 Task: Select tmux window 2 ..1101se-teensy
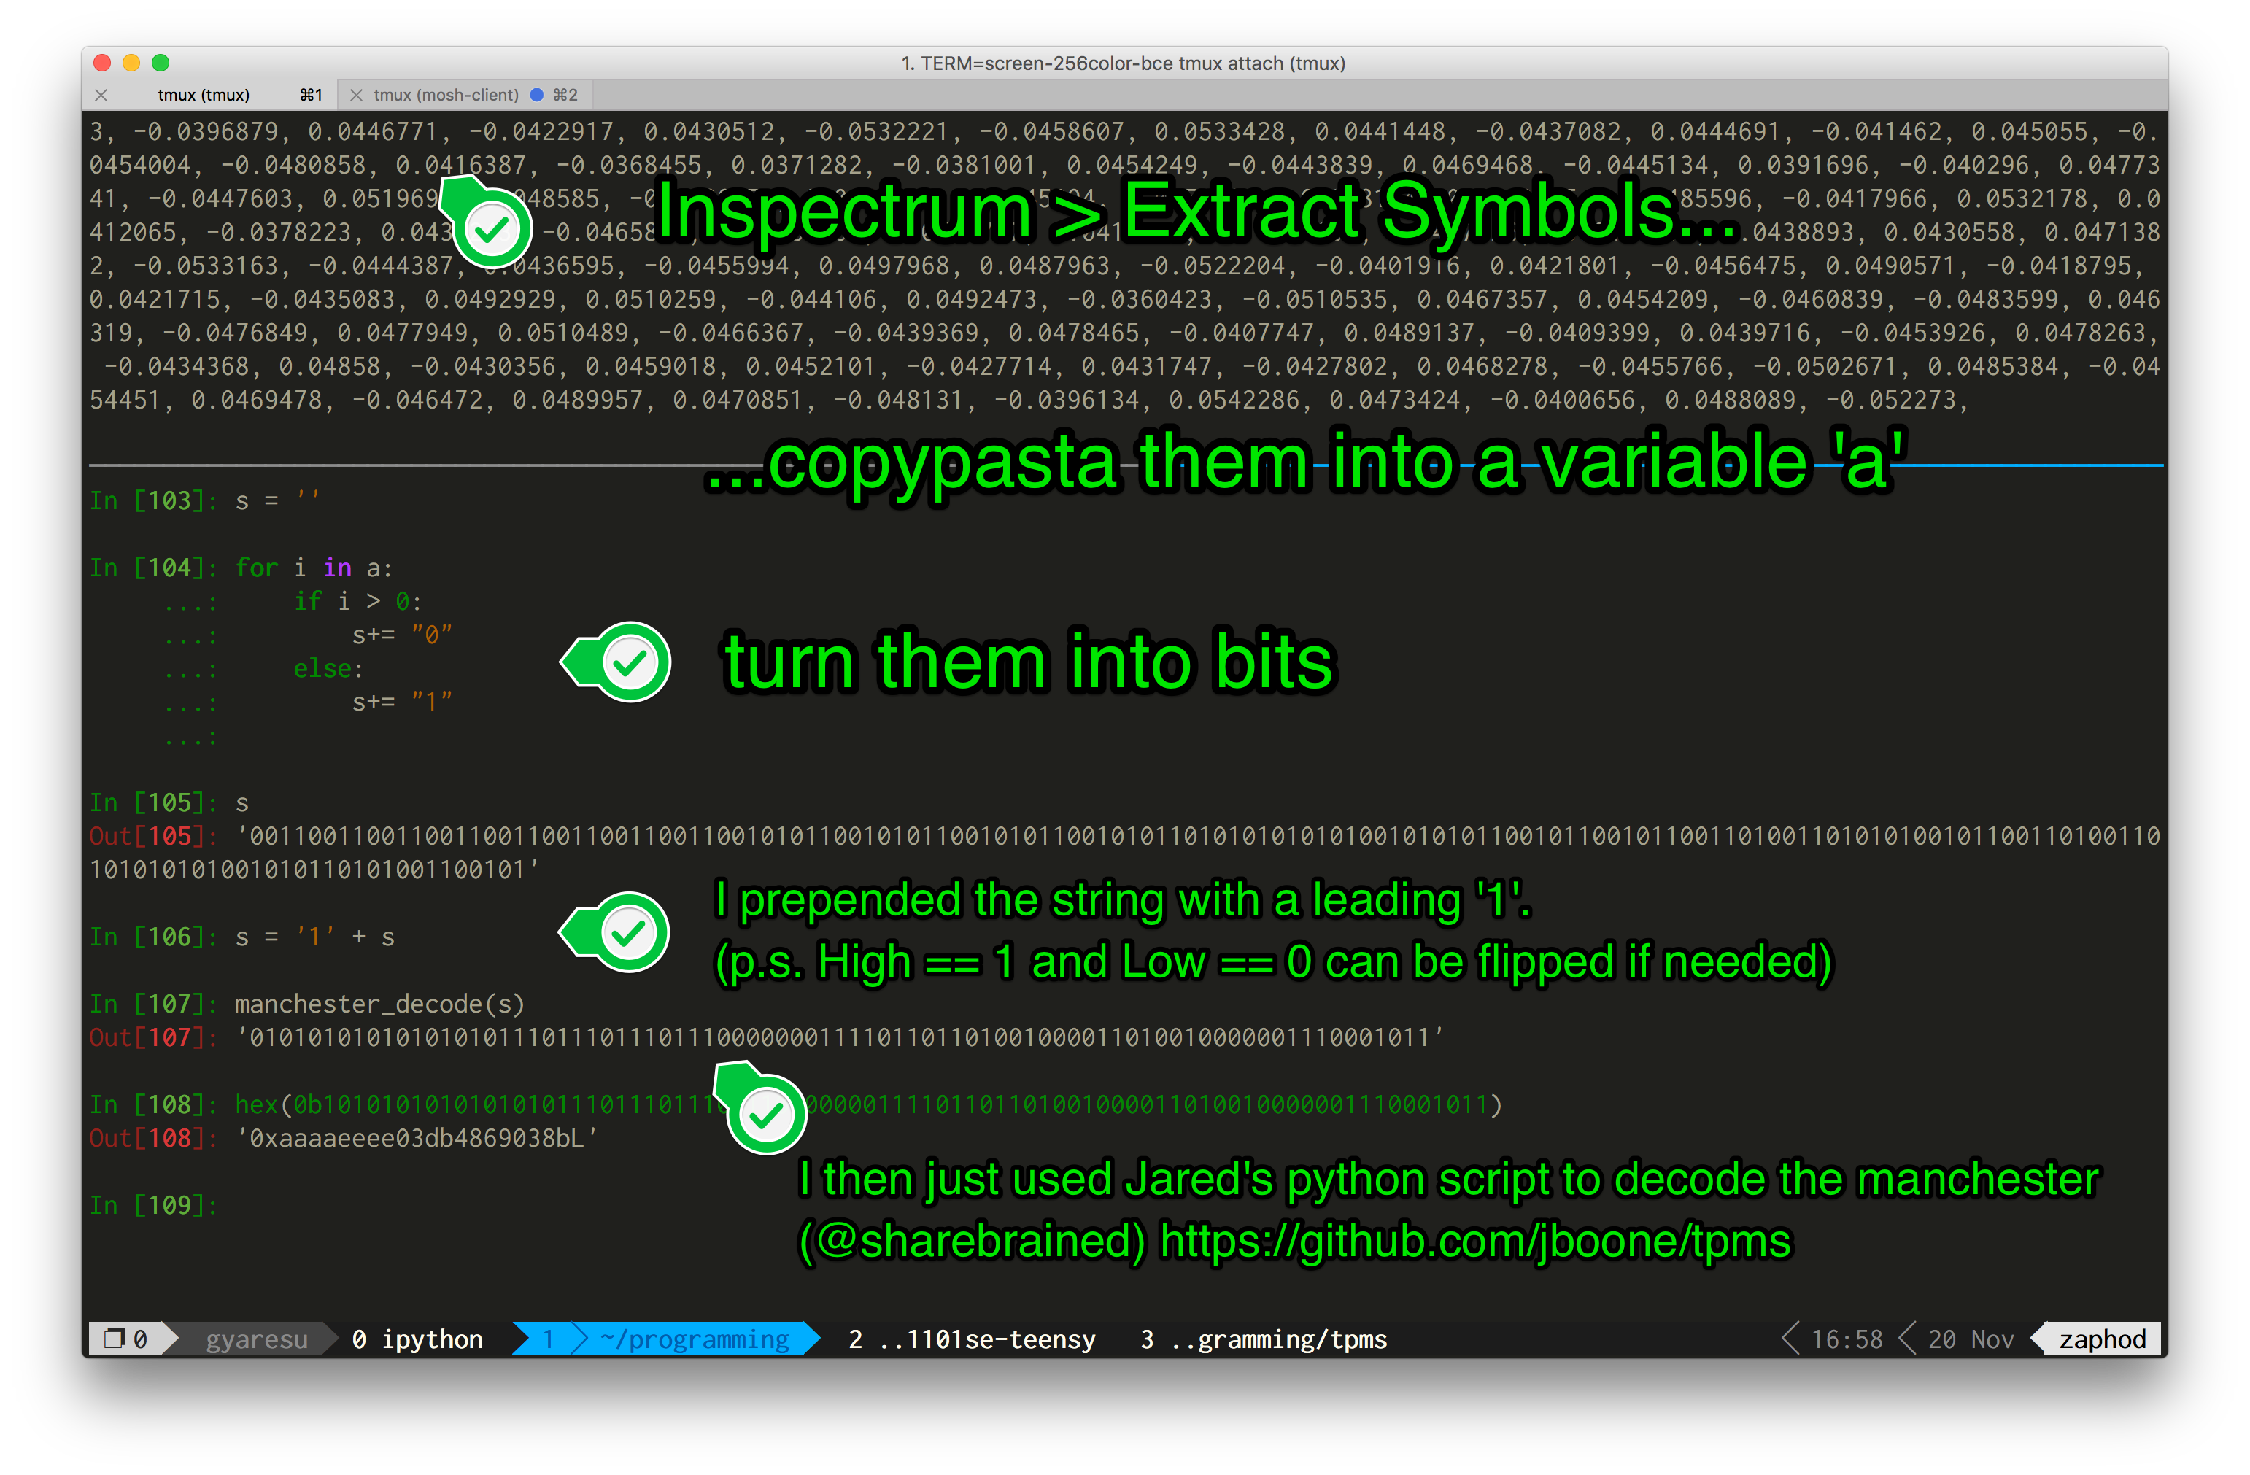(x=971, y=1339)
